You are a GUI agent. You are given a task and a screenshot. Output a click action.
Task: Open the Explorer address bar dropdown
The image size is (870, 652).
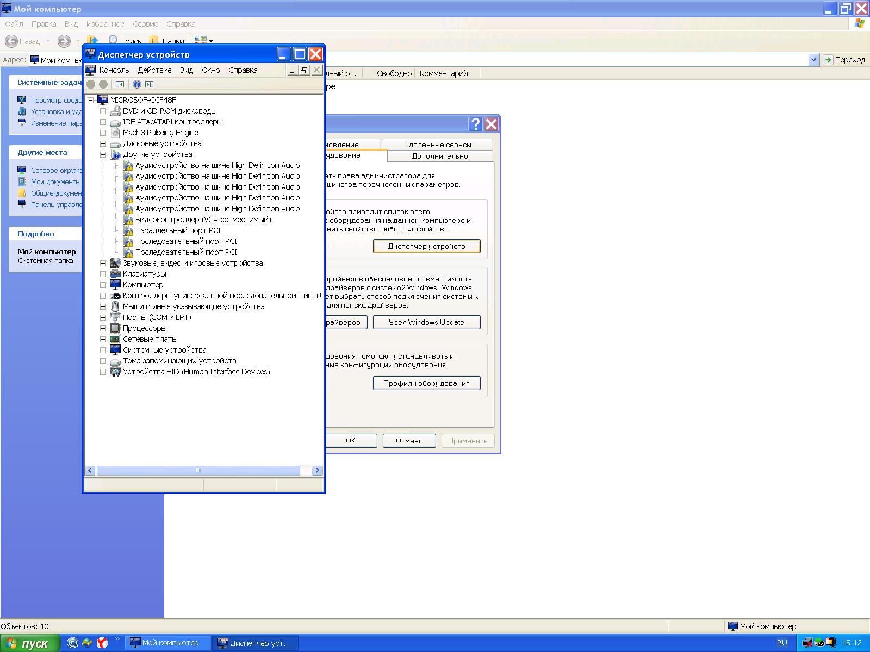pyautogui.click(x=813, y=60)
